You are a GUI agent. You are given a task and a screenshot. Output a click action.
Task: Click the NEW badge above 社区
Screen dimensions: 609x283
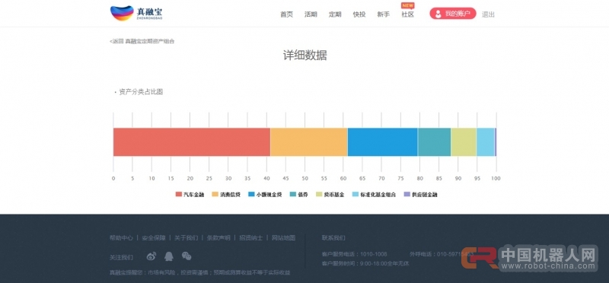point(408,5)
